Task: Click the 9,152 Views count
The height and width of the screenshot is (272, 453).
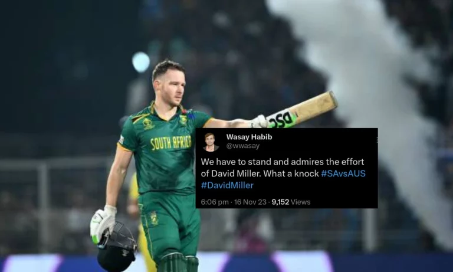Action: tap(291, 202)
